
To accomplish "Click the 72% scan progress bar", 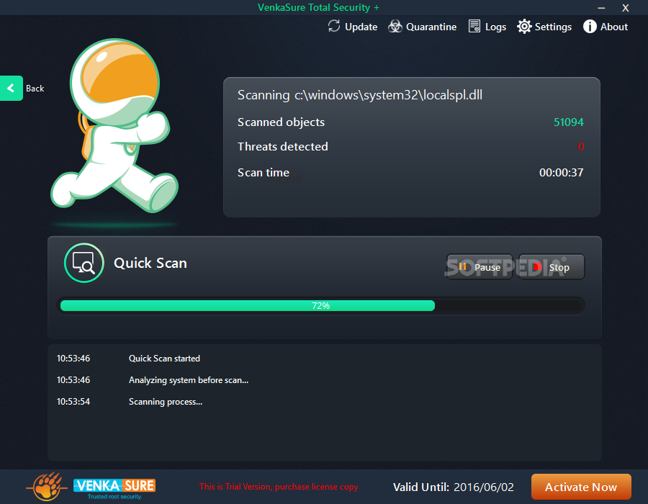I will click(x=320, y=306).
